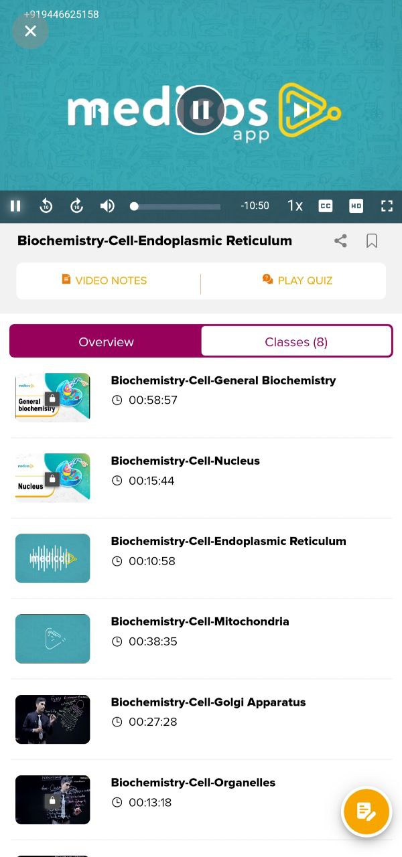The width and height of the screenshot is (402, 857).
Task: Skip the video forward 10 seconds
Action: [76, 206]
